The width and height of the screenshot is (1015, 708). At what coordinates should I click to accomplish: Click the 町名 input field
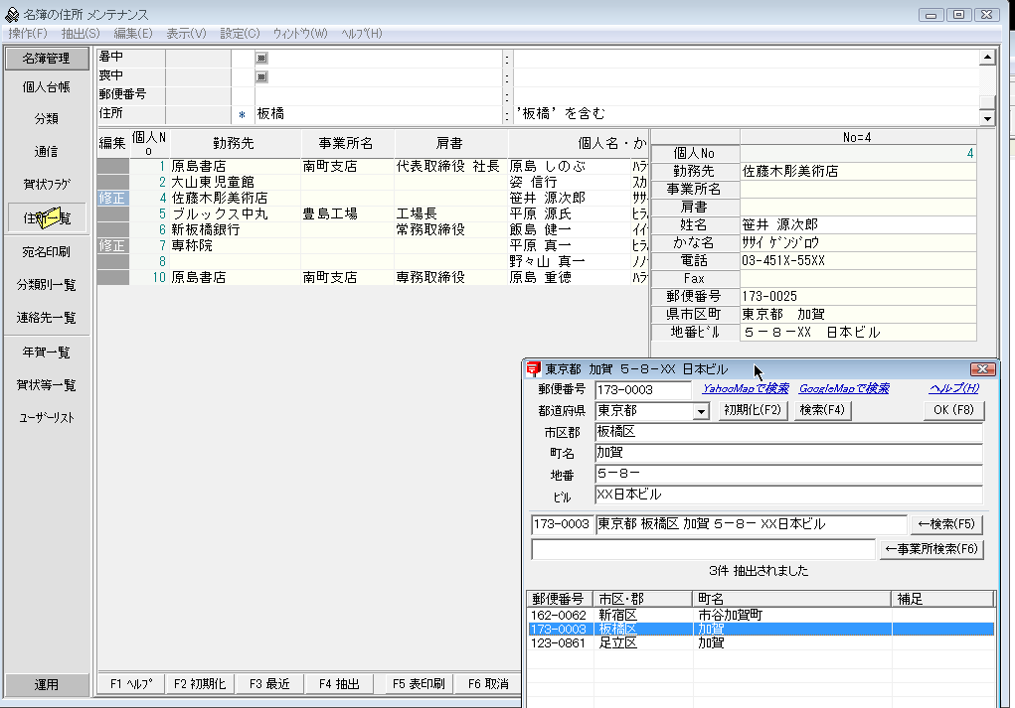tap(788, 453)
